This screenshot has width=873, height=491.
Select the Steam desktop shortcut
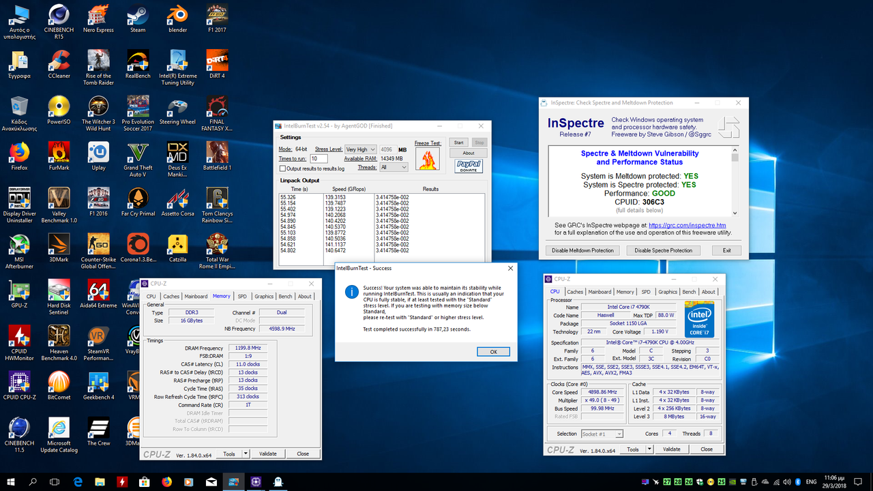tap(138, 18)
